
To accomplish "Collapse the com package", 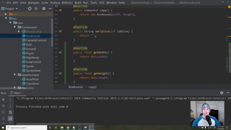I will [10, 23].
